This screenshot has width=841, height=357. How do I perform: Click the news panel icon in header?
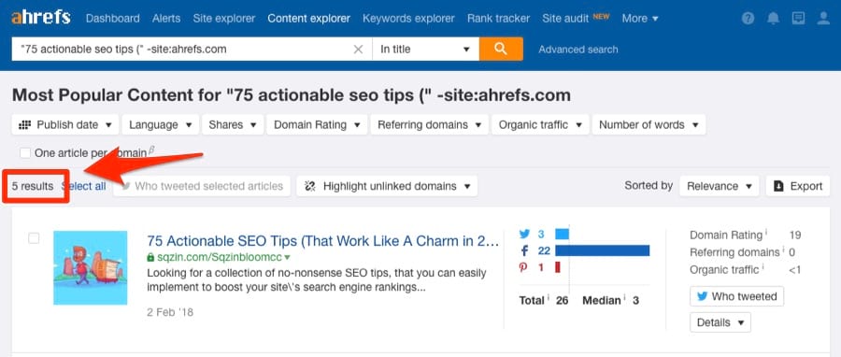coord(798,19)
